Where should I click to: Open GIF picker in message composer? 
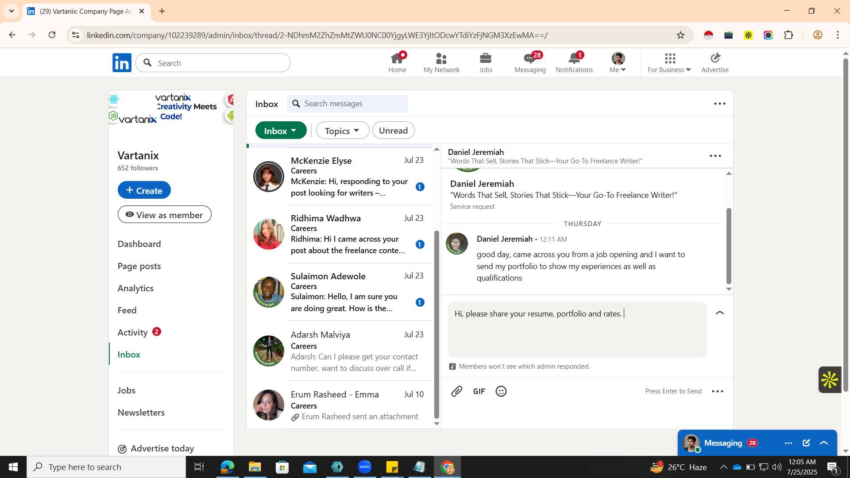[x=479, y=391]
